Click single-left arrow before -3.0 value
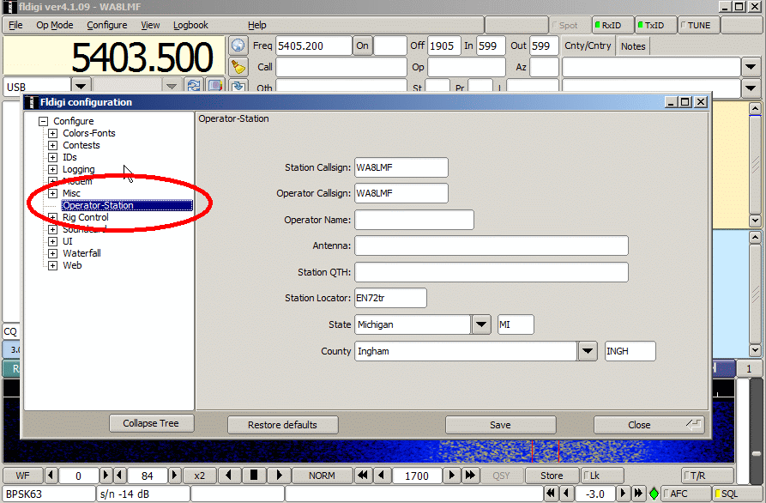This screenshot has height=503, width=766. pyautogui.click(x=567, y=494)
